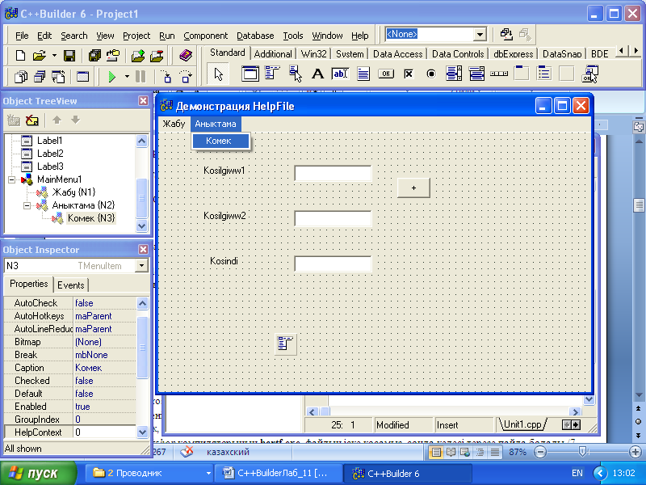Image resolution: width=646 pixels, height=485 pixels.
Task: Open the Component menu
Action: [206, 36]
